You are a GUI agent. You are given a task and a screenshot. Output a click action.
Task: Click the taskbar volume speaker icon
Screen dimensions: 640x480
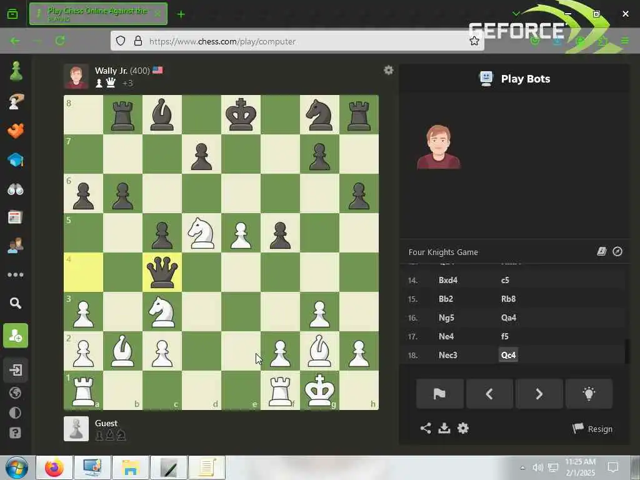(x=537, y=467)
